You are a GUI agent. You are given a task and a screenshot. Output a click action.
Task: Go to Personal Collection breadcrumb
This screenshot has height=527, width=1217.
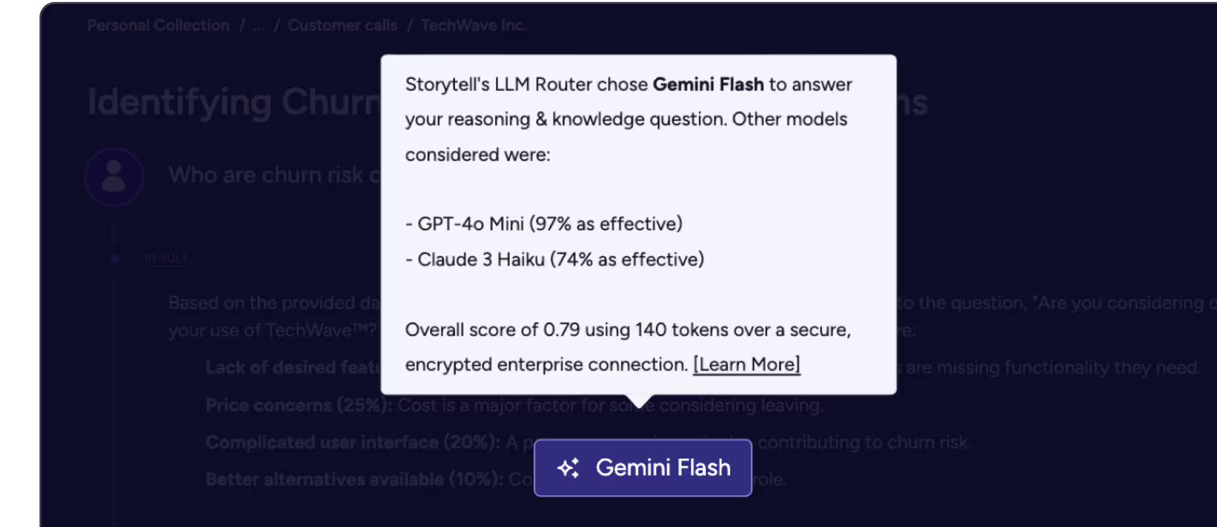point(158,26)
